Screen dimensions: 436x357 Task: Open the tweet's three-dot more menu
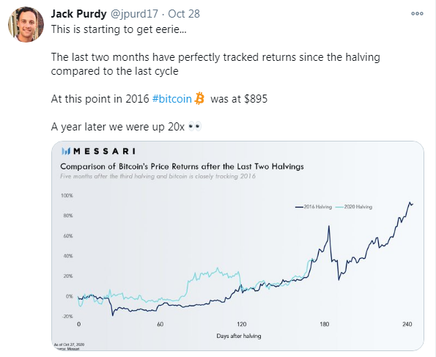417,14
